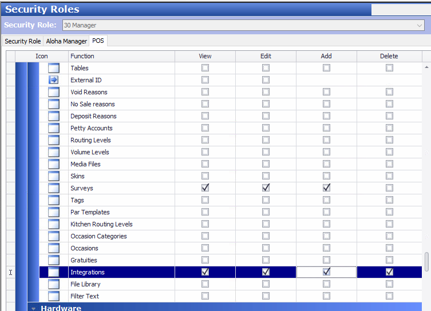Click the Void Reasons row icon
The image size is (431, 311).
(54, 92)
